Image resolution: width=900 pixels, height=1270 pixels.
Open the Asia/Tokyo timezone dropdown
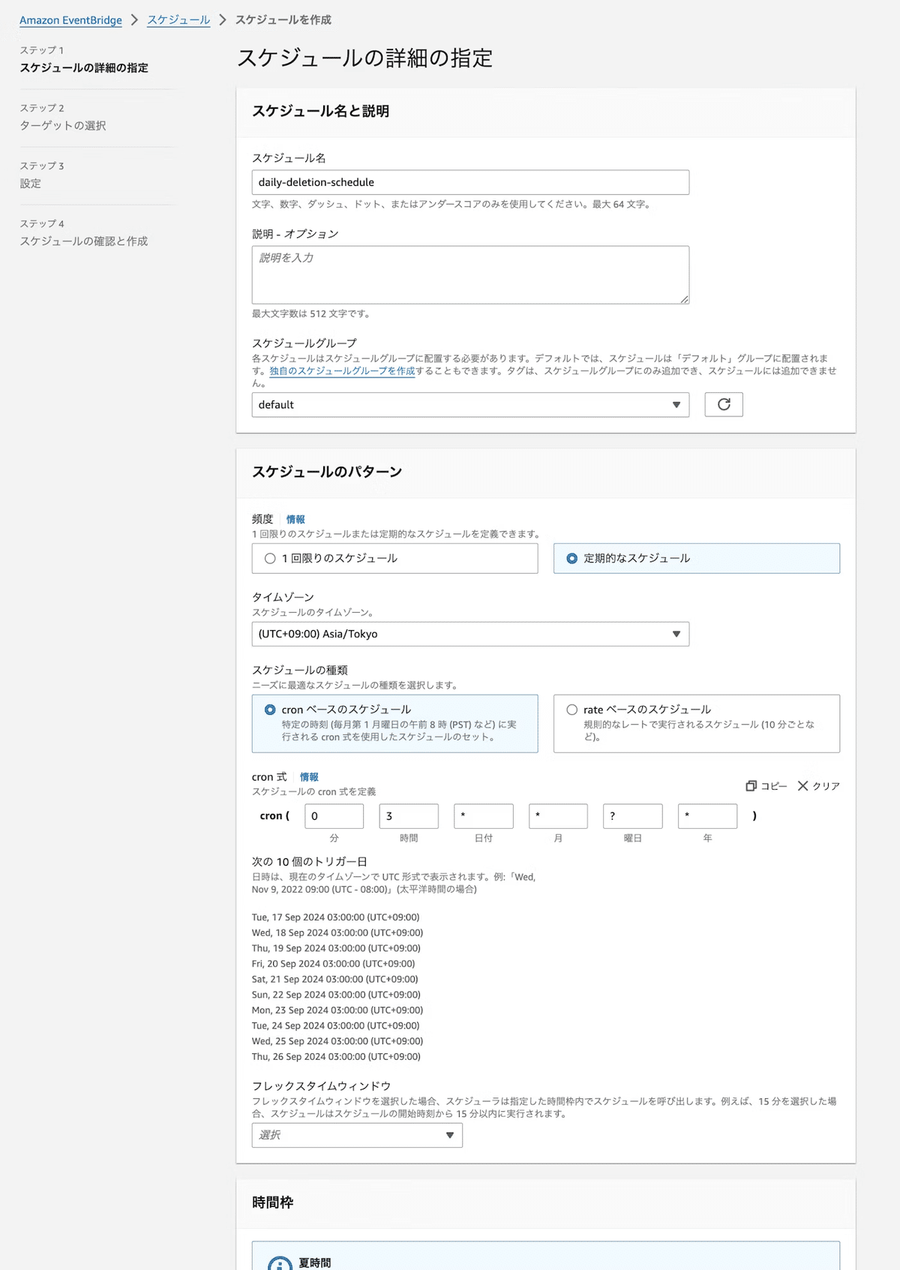[x=470, y=634]
